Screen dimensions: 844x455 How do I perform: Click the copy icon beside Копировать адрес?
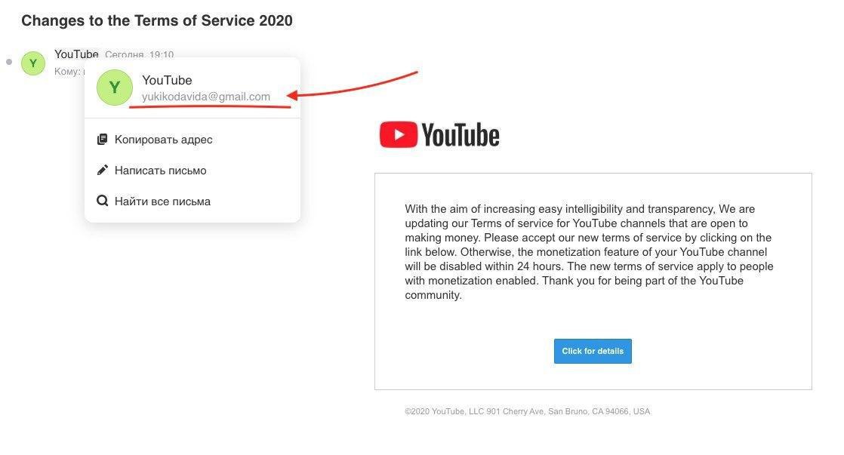pyautogui.click(x=102, y=140)
